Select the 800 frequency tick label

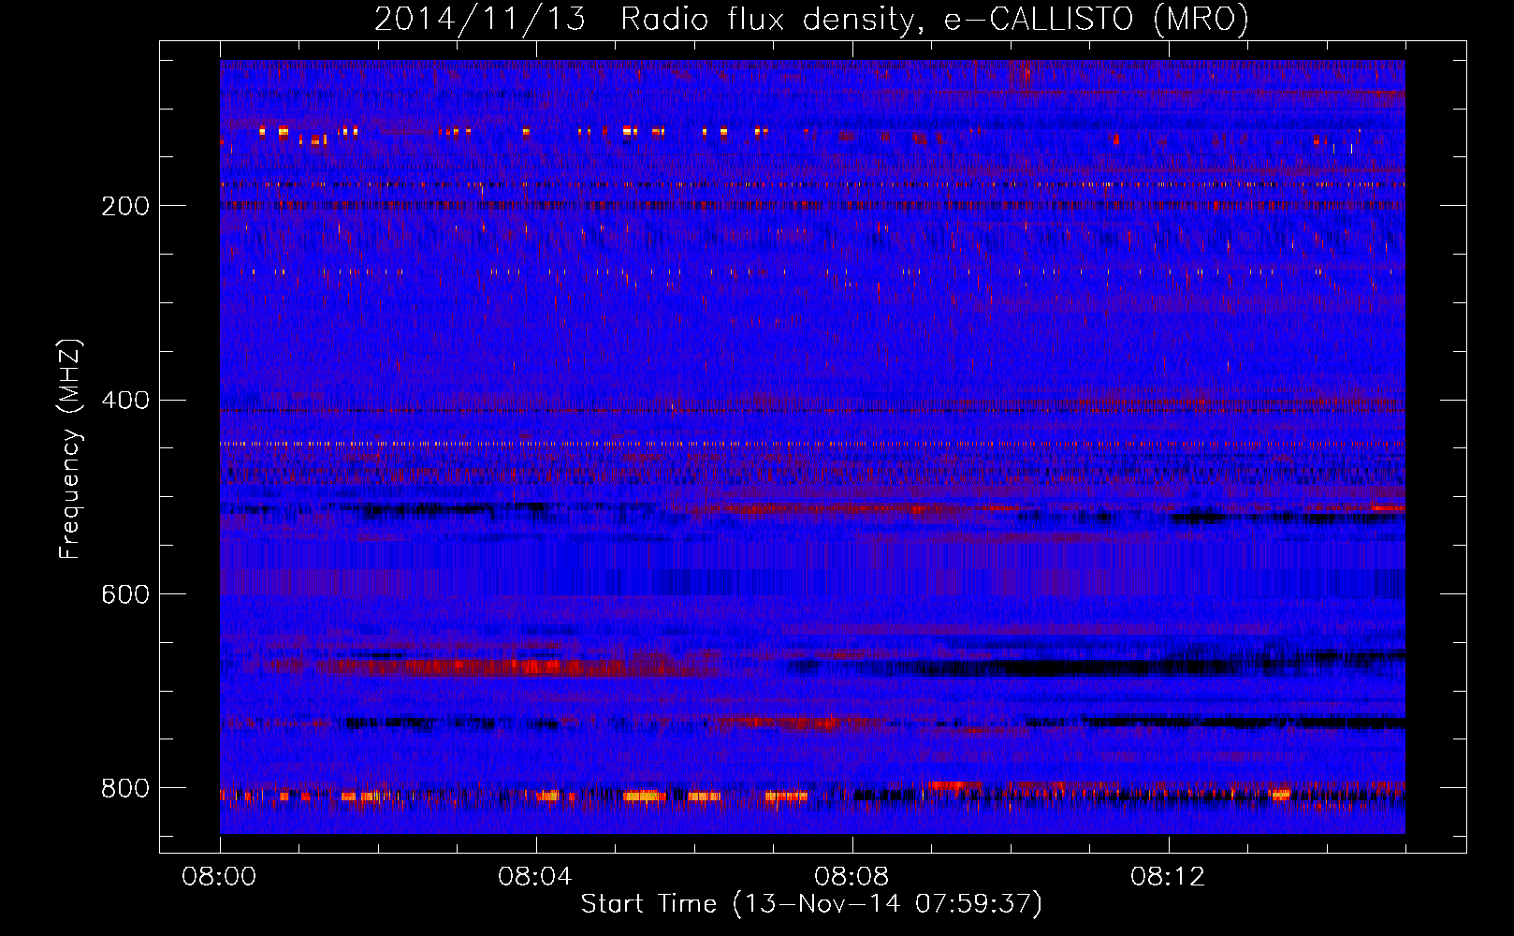pos(125,788)
